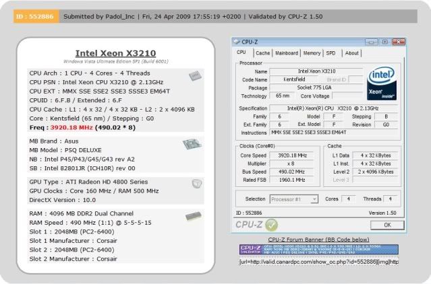Click 'Version 1.50' in CPU-Z window
431x284 pixels.
click(x=382, y=213)
